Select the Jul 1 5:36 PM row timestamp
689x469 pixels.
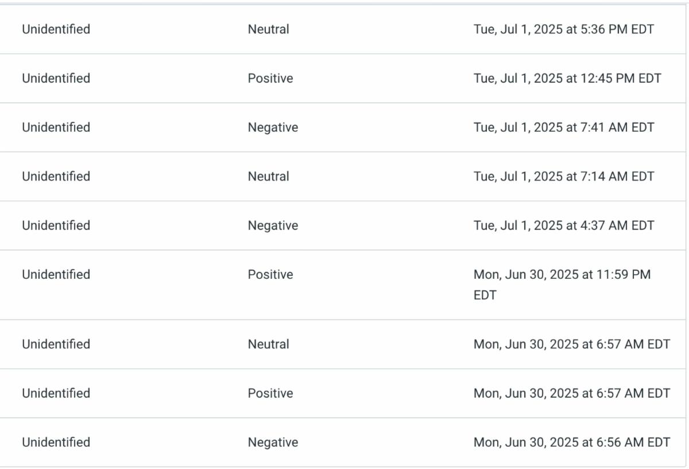tap(563, 29)
